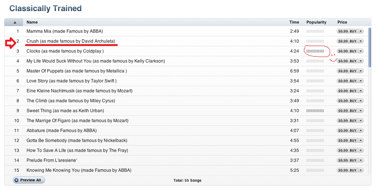Buy The Climb track
The height and width of the screenshot is (192, 384).
347,101
